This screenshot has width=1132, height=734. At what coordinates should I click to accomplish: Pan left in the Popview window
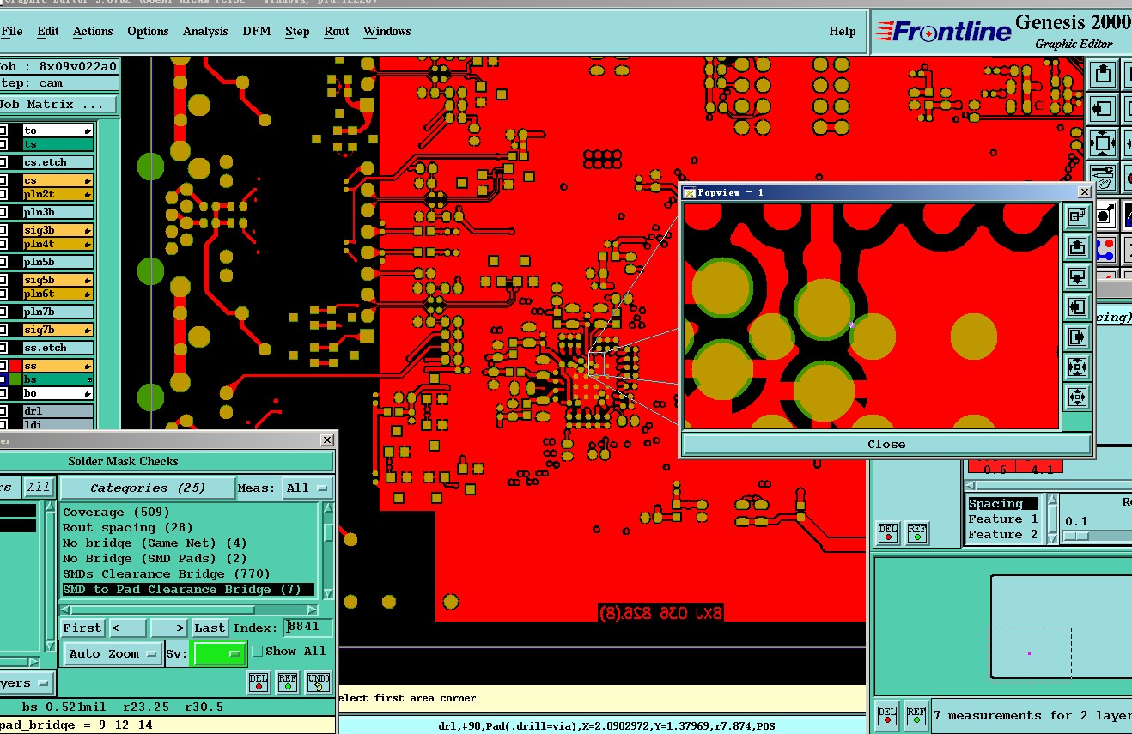coord(1077,307)
